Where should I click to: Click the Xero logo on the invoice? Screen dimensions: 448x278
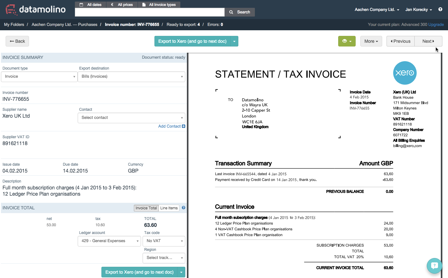405,73
